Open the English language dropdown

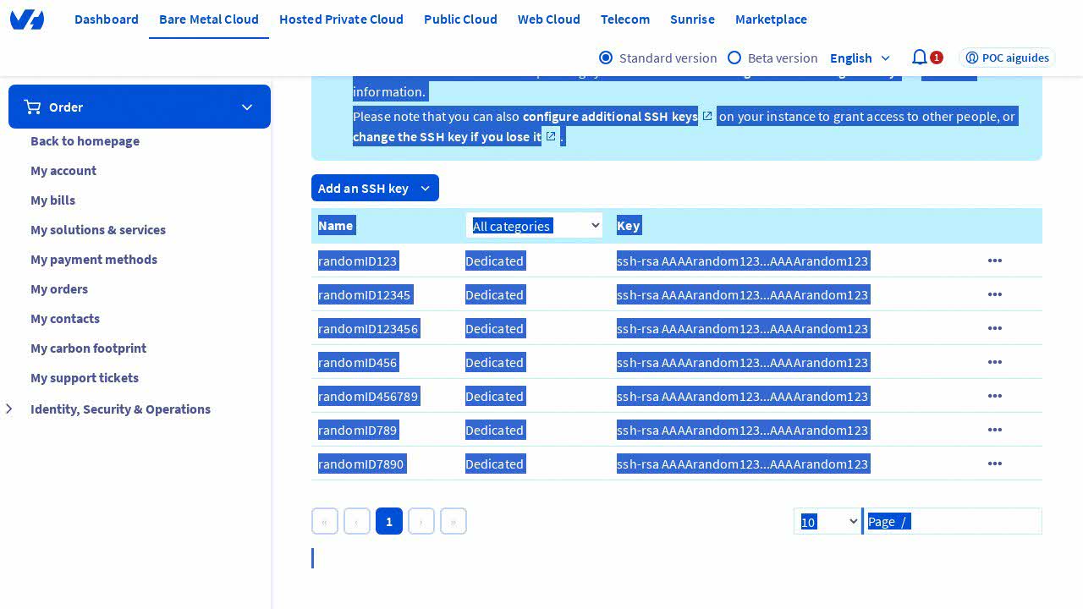click(860, 58)
